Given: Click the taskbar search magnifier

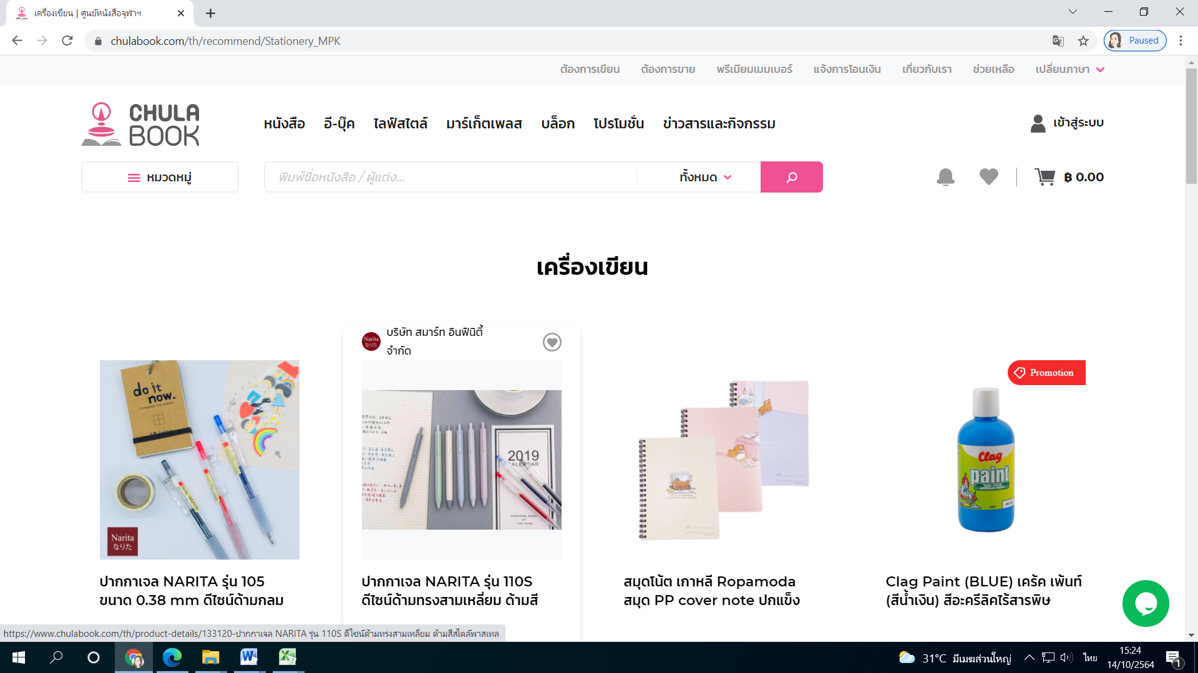Looking at the screenshot, I should [56, 657].
